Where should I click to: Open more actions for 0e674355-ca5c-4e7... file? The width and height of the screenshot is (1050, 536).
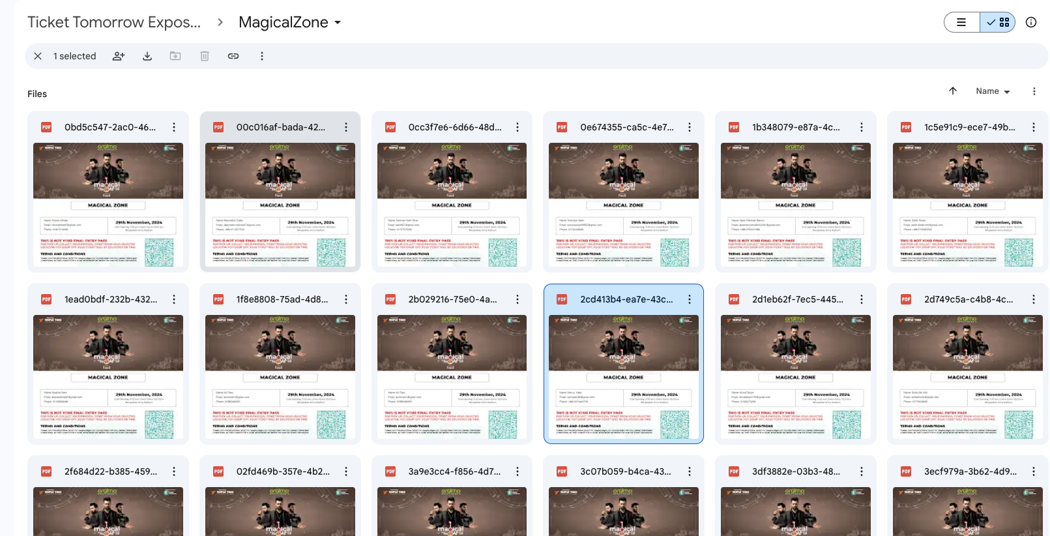690,127
